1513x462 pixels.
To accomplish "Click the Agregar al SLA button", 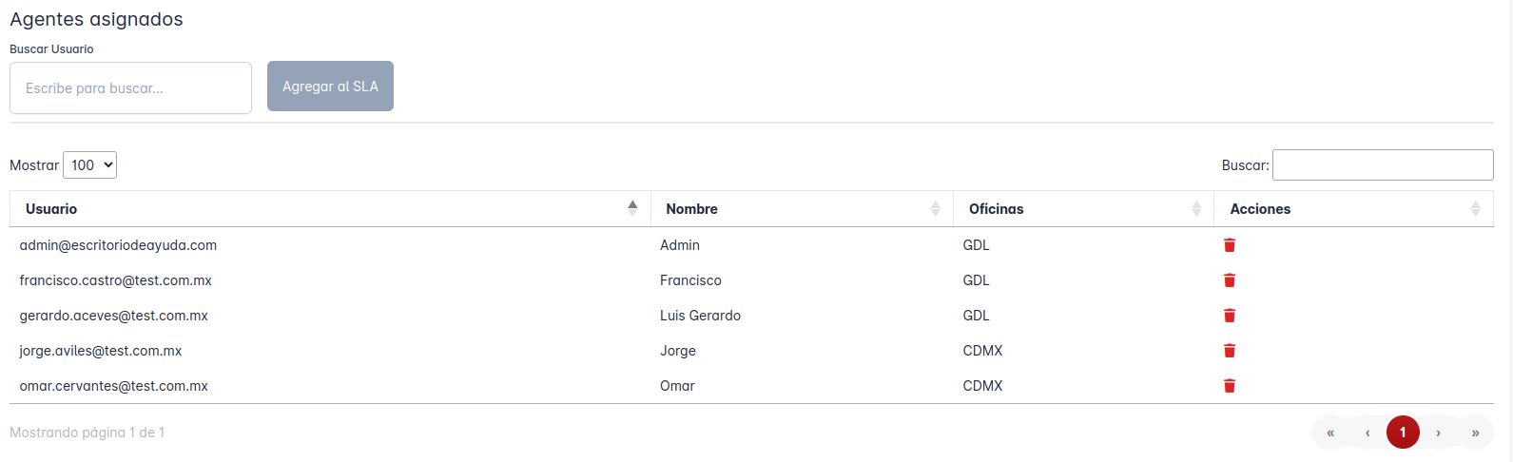I will click(330, 87).
